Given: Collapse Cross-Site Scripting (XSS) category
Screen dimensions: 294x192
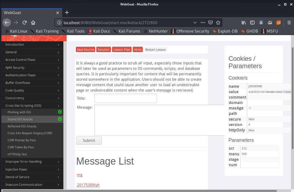Looking at the screenshot, I should pyautogui.click(x=32, y=106).
